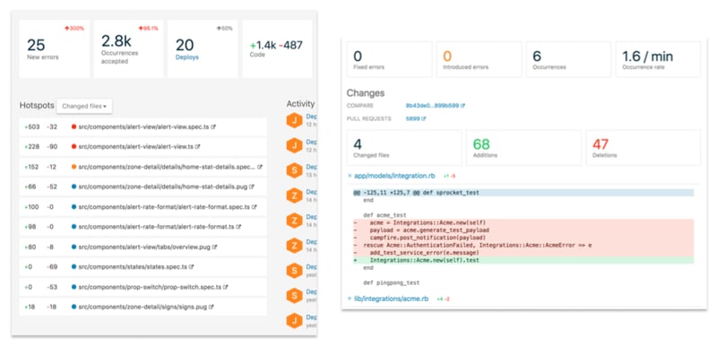The height and width of the screenshot is (355, 717).
Task: Open compare link 8b43de0...899b599
Action: [x=432, y=106]
